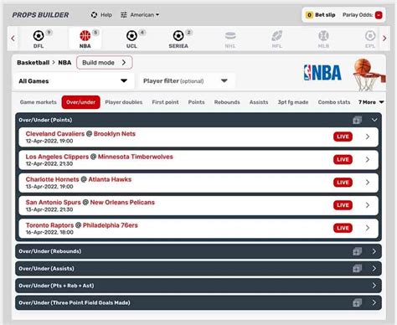Switch to the Combo stats tab
Viewport: 397px width, 325px height.
[x=334, y=102]
